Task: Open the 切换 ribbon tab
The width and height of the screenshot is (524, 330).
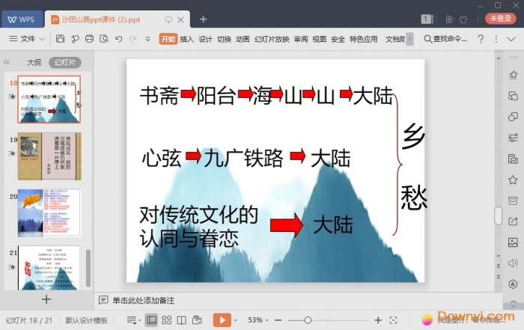Action: point(225,39)
